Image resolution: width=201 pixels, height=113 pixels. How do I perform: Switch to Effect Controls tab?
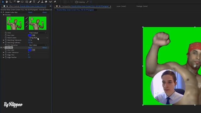tap(28, 6)
